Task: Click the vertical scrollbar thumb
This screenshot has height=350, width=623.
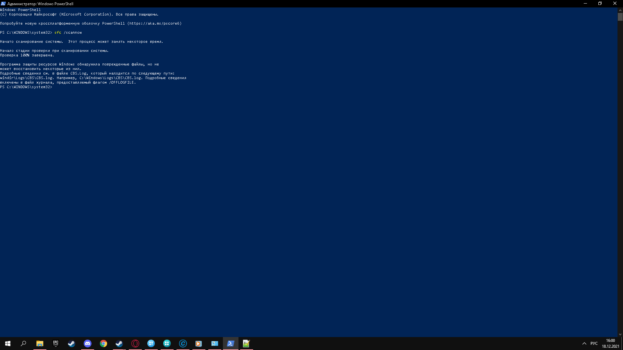Action: (x=620, y=17)
